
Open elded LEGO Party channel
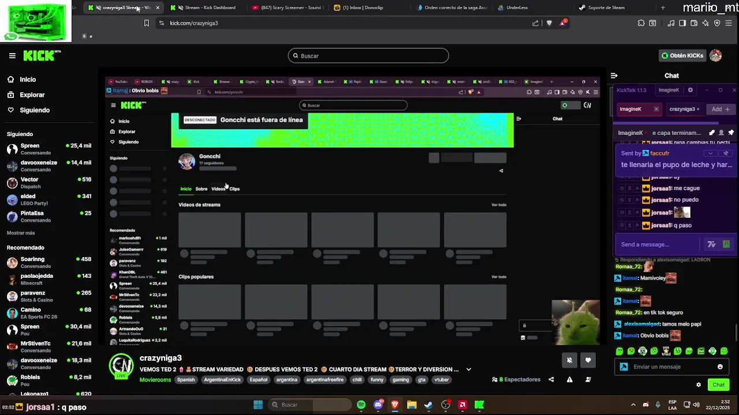coord(49,199)
